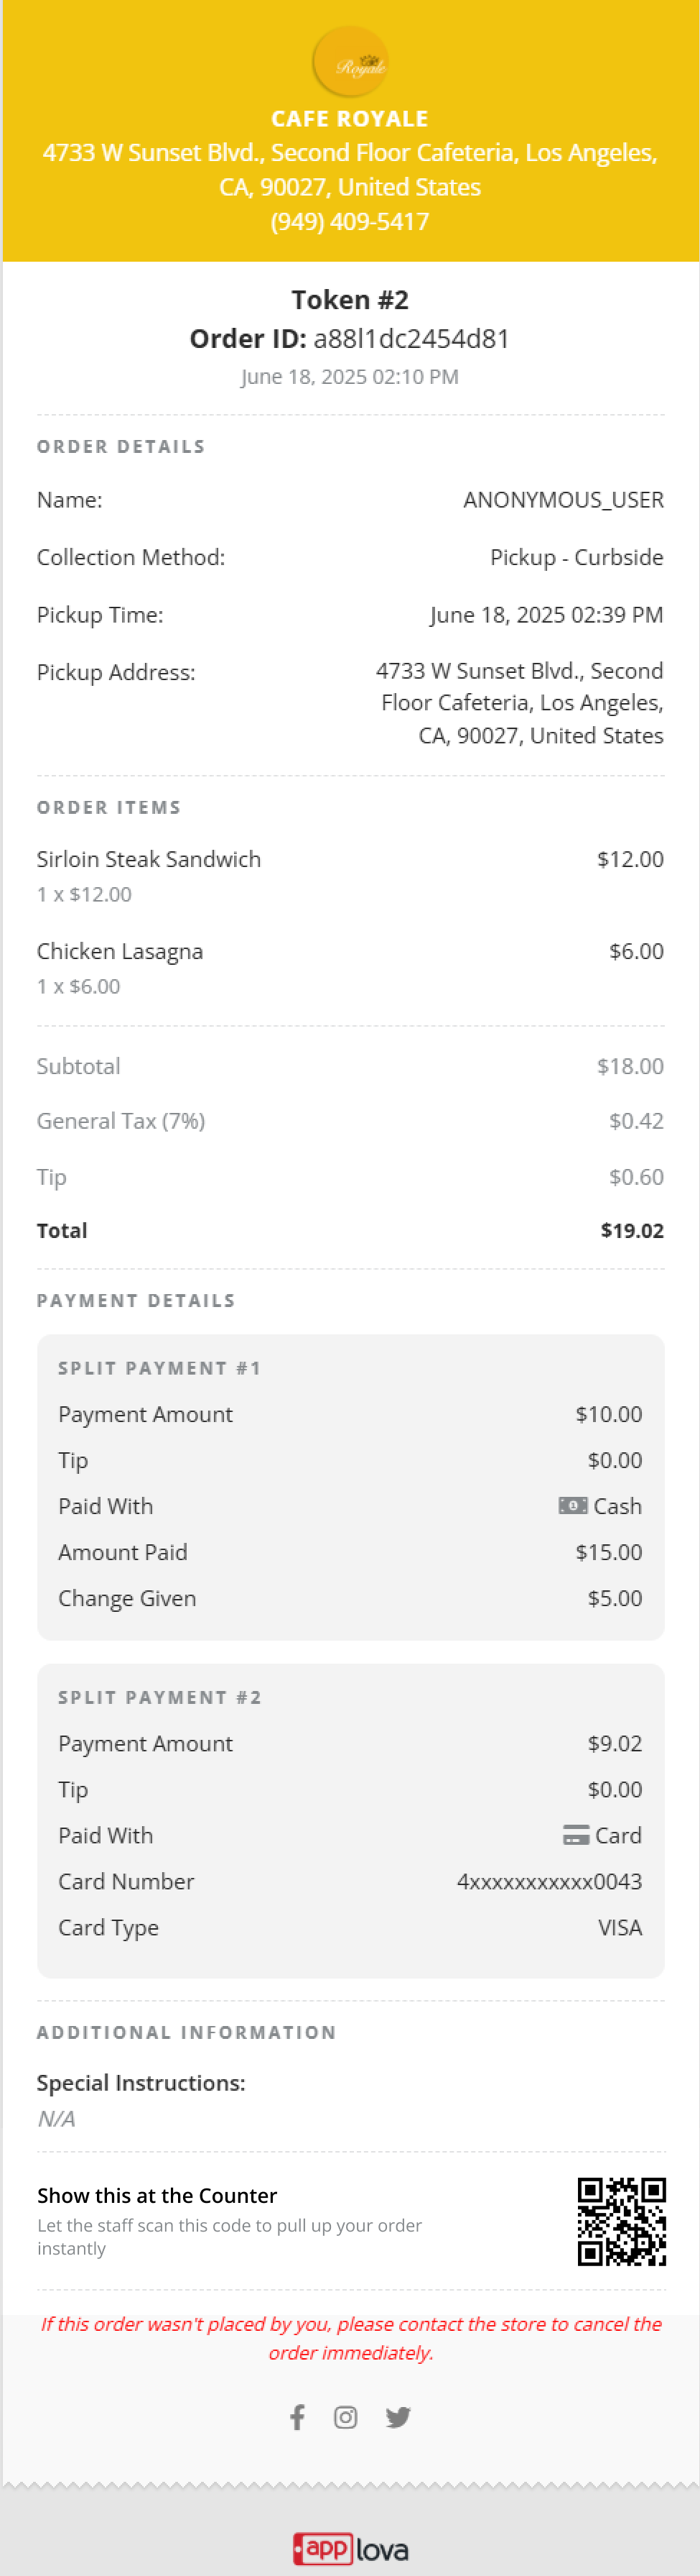Click the cafe address in the yellow header
The image size is (700, 2576).
coord(350,169)
